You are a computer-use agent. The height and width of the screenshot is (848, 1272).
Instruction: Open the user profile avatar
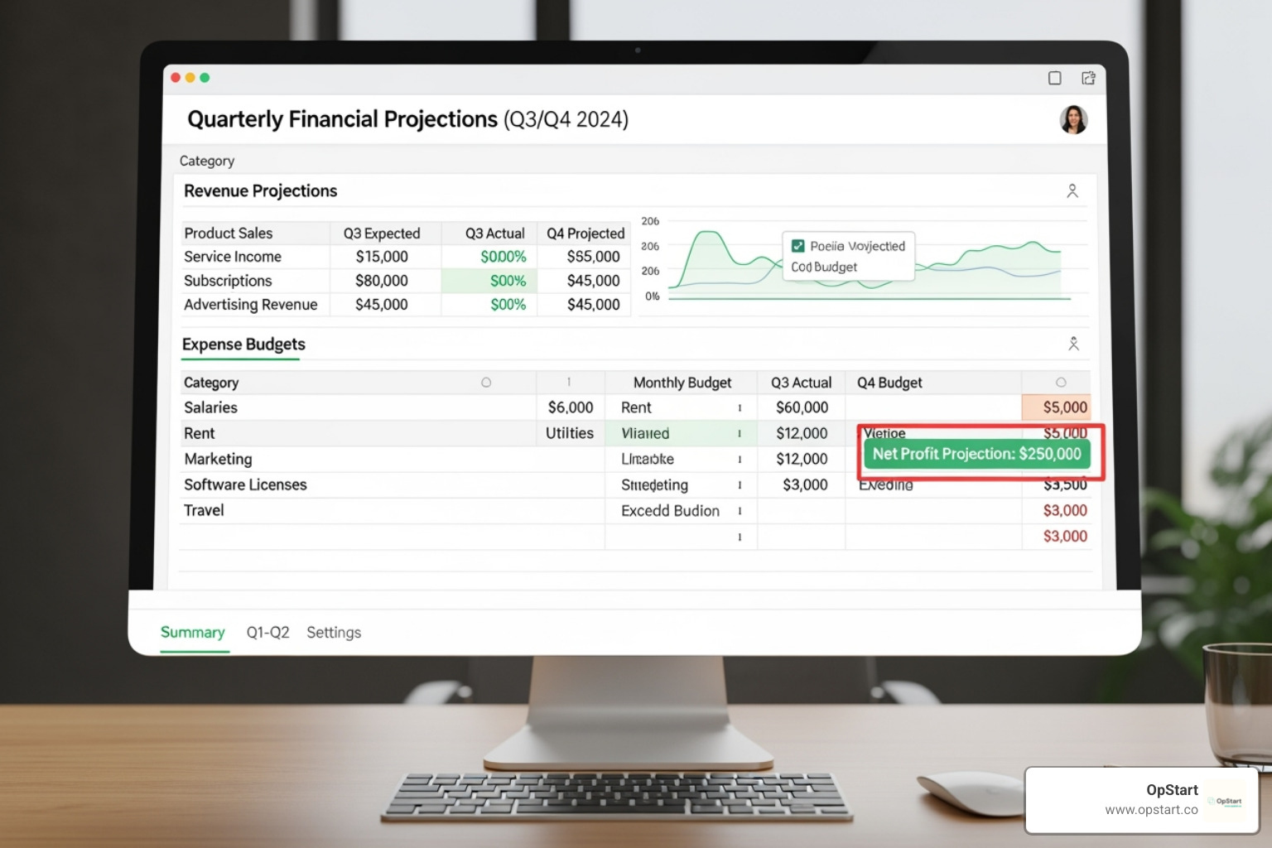click(1073, 120)
